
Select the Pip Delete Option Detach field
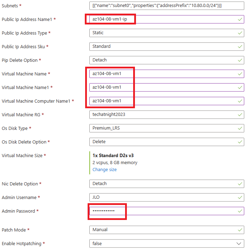tap(166, 60)
